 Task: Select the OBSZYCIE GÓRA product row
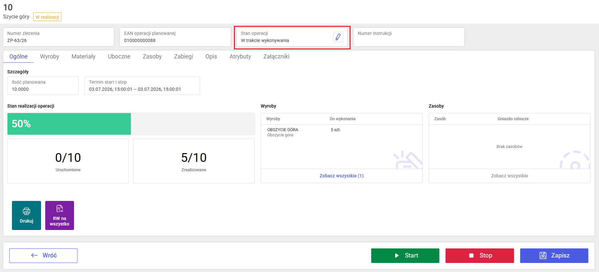coord(342,132)
